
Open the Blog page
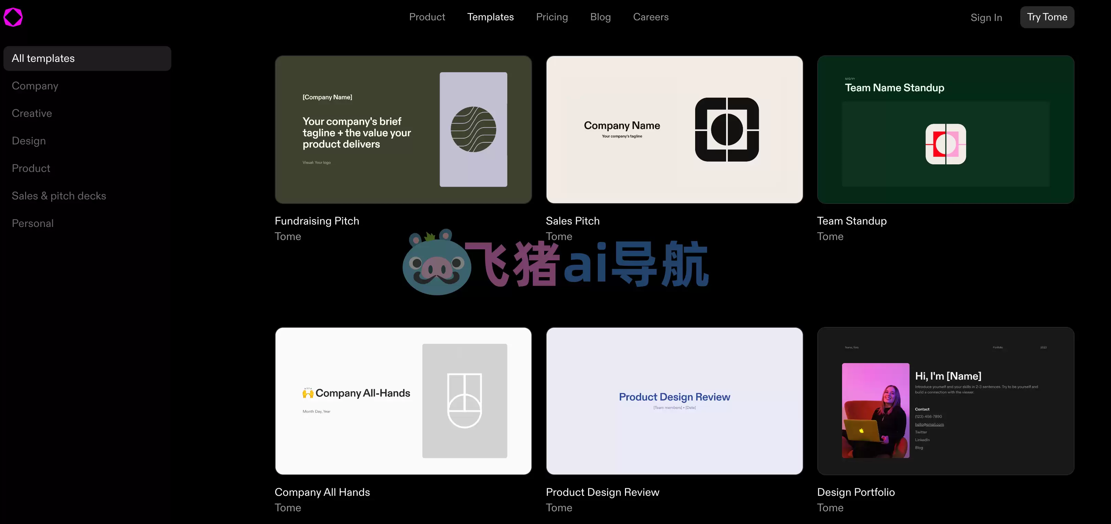point(600,17)
